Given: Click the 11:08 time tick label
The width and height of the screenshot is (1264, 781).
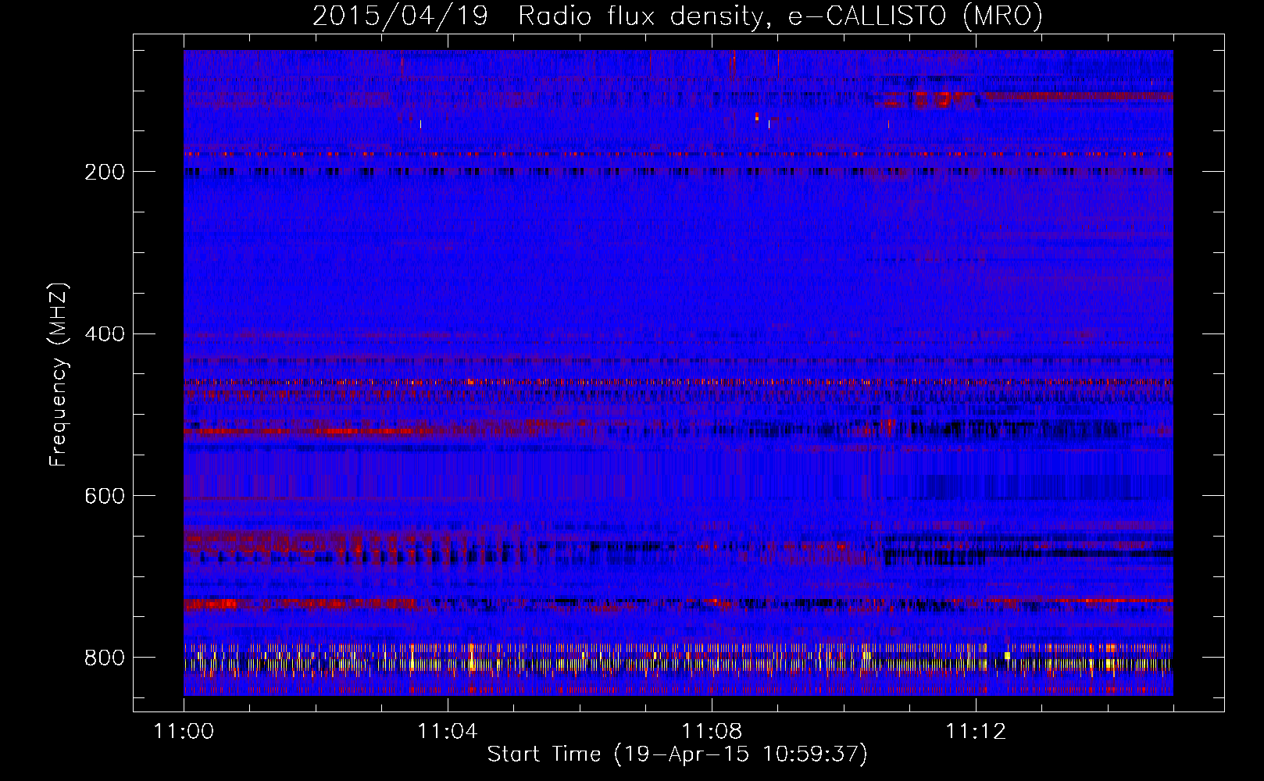Looking at the screenshot, I should (712, 731).
